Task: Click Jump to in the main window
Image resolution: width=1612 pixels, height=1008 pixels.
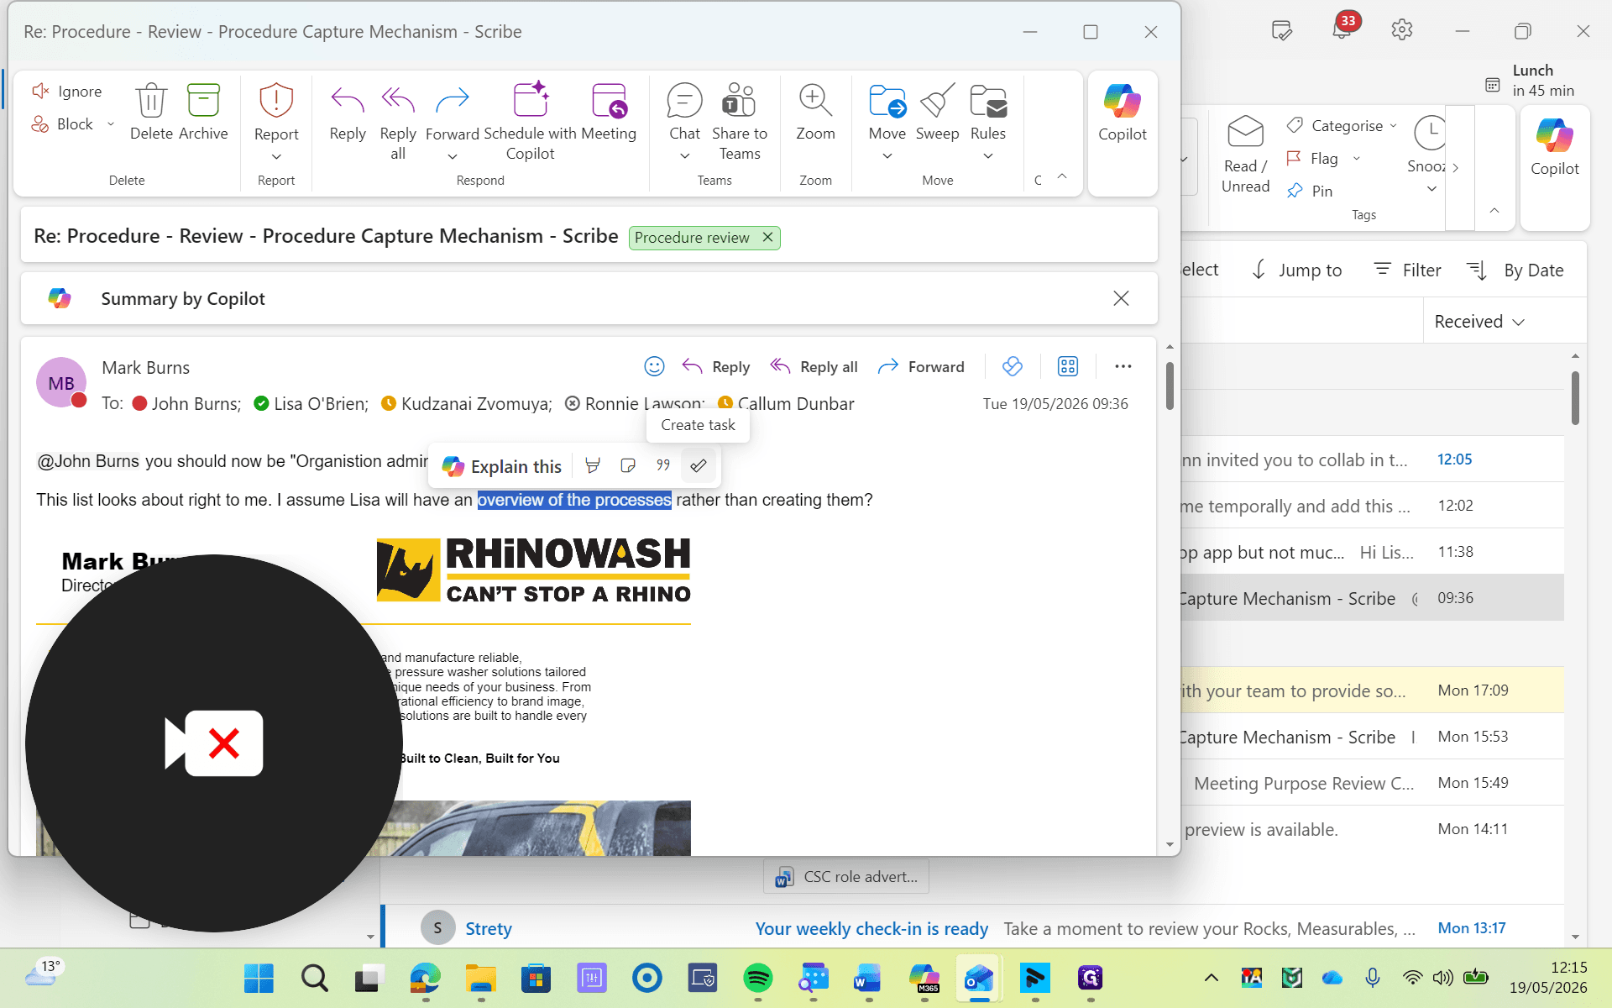Action: point(1297,270)
